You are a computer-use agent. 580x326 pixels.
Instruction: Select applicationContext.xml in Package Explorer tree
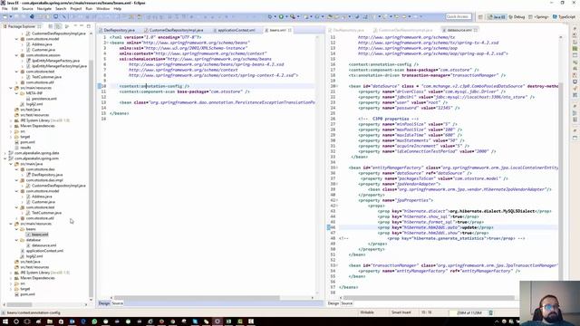click(44, 251)
